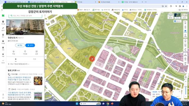Viewport: 189px width, 106px height.
Task: Click the save star under 정관신도시
Action: (14, 52)
